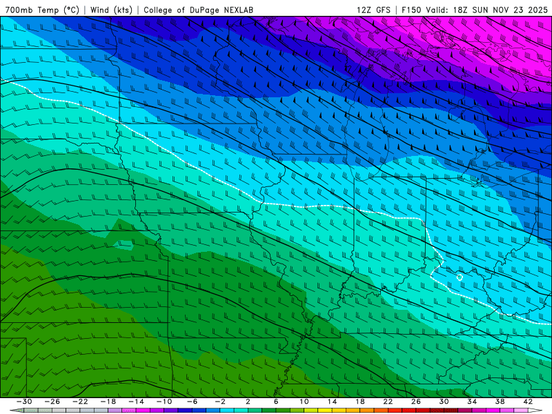Click the -10 legend value
This screenshot has width=552, height=414.
click(x=164, y=402)
